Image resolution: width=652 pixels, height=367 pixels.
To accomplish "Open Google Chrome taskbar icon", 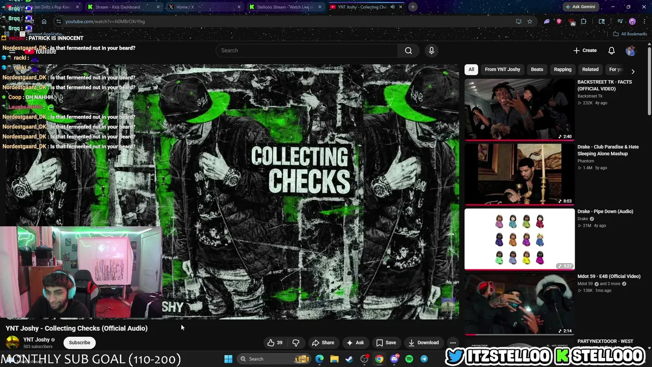I will (379, 359).
